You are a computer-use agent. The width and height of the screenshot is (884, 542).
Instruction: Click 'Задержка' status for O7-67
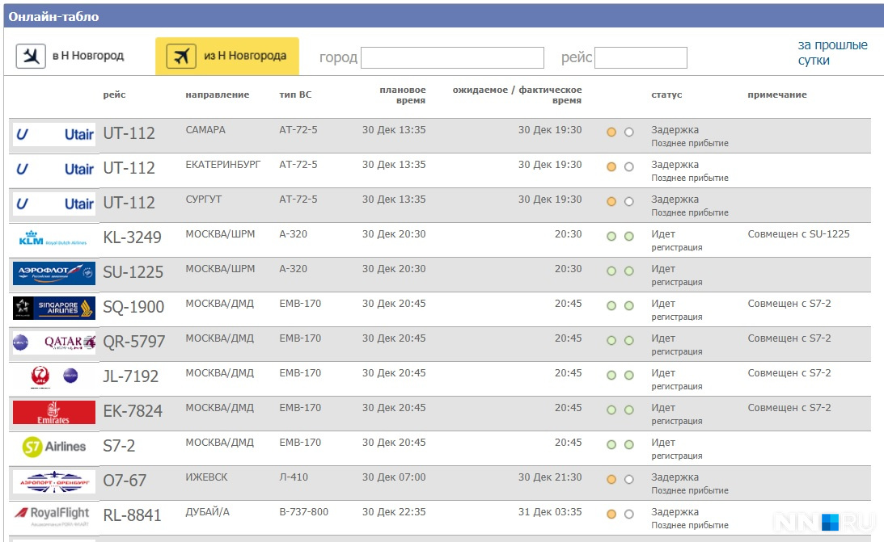pyautogui.click(x=675, y=477)
